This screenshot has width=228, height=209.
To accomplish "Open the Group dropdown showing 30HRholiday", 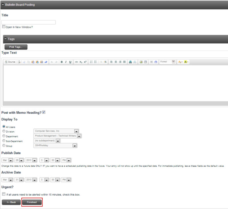I will [74, 146].
